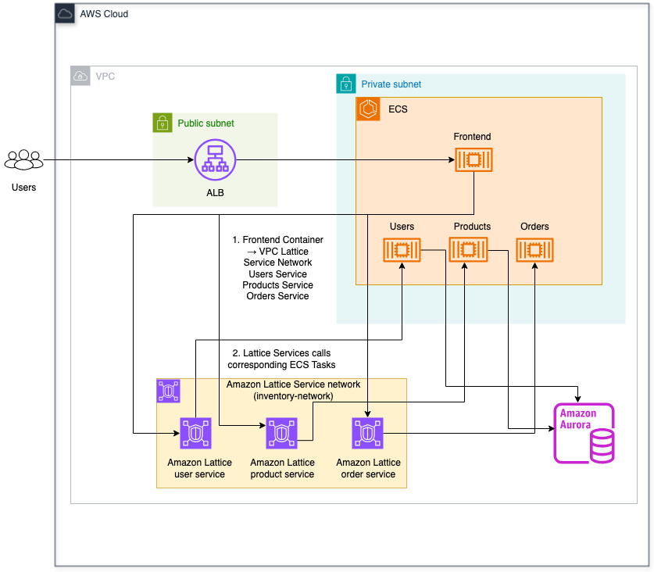Select the Private subnet text label
Viewport: 654px width, 572px height.
391,84
